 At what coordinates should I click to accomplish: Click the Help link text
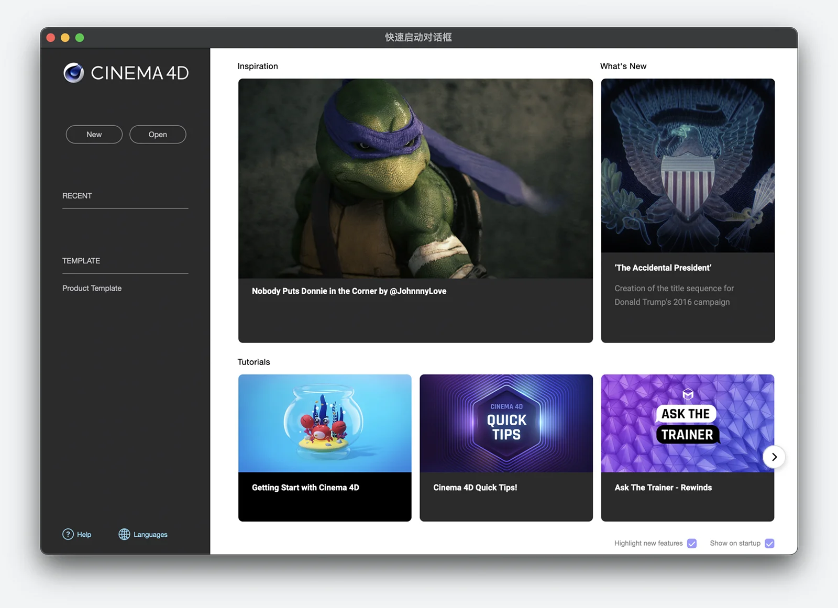tap(84, 535)
